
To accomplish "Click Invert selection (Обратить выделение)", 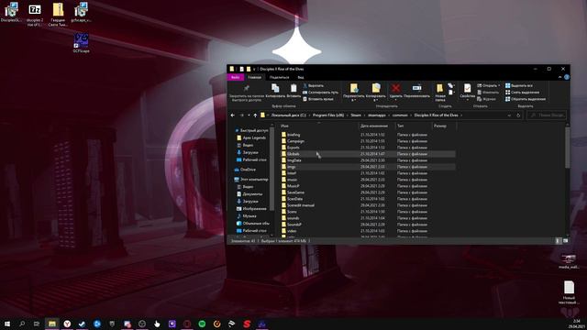I will pyautogui.click(x=526, y=99).
